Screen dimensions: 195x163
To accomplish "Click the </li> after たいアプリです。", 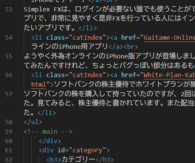I will point(88,28).
